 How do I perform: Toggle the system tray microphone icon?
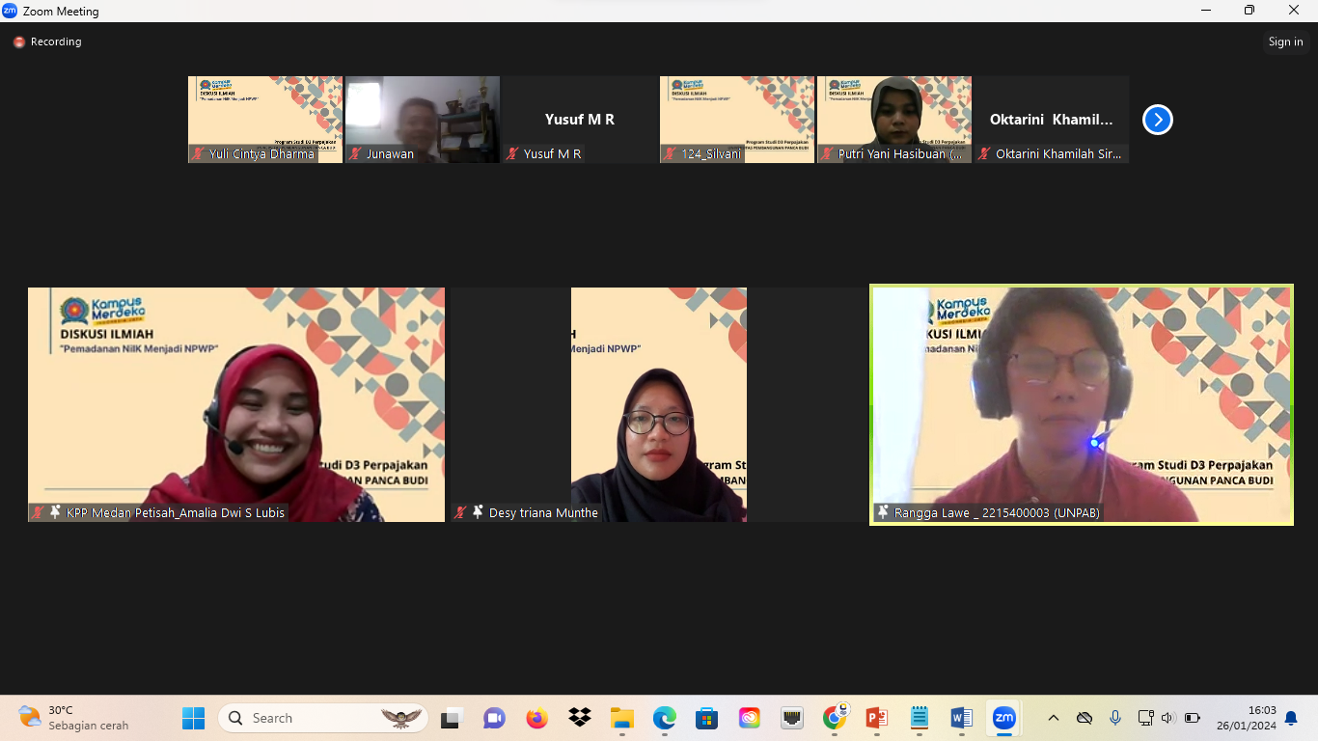(x=1115, y=718)
